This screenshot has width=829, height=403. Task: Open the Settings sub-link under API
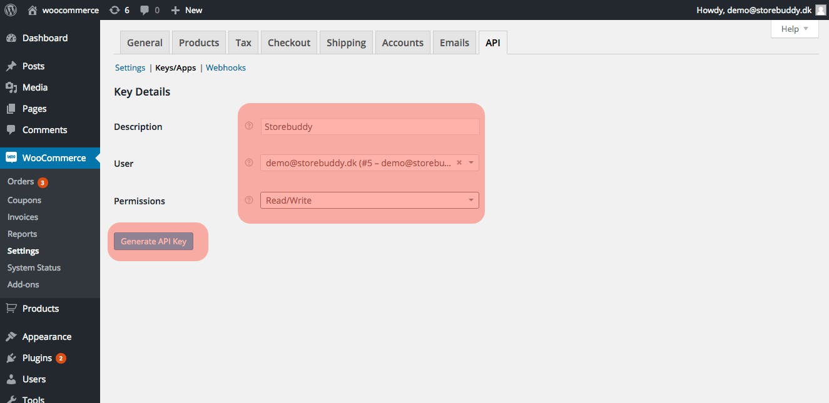tap(130, 67)
